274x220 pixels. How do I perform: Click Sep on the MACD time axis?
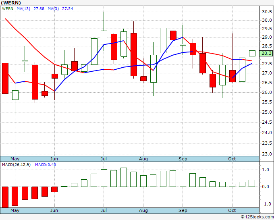(x=183, y=211)
